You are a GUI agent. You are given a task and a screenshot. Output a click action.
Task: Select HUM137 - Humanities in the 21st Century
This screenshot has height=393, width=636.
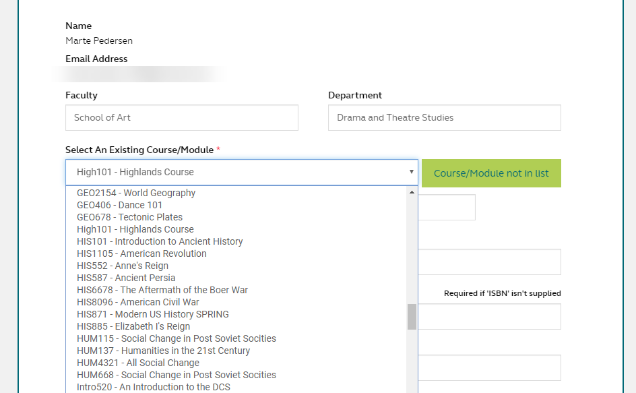point(163,351)
